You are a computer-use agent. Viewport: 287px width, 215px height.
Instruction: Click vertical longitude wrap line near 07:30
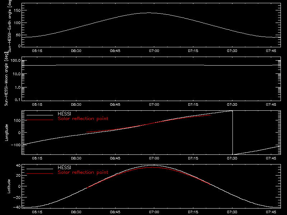click(232, 133)
